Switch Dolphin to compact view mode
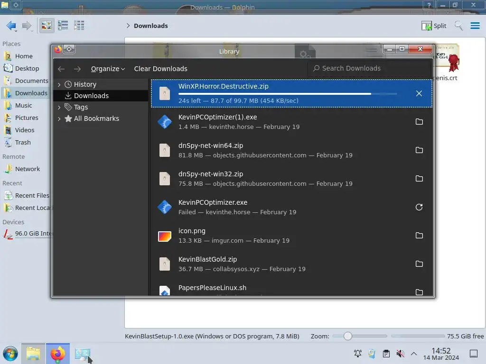The image size is (486, 364). 63,26
